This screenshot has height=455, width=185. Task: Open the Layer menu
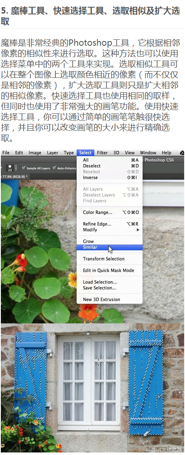click(x=52, y=153)
